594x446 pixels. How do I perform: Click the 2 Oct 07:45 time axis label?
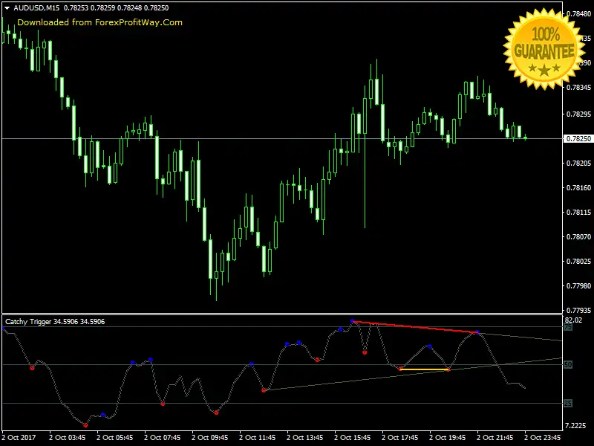click(x=162, y=438)
